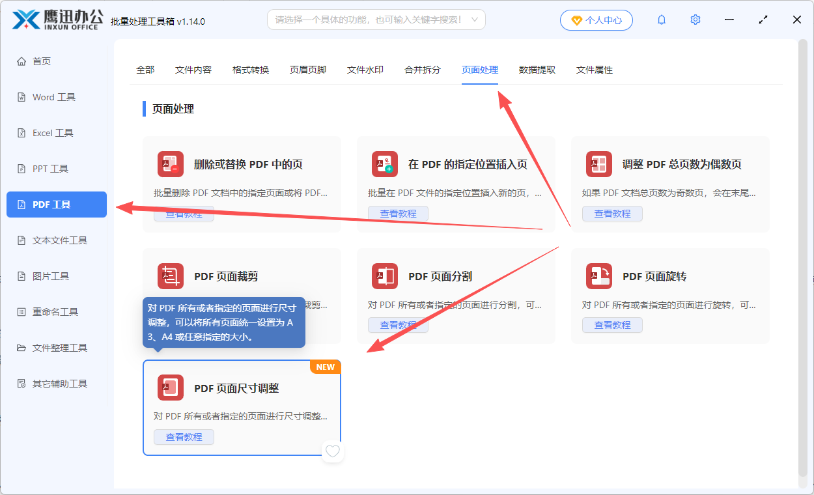The width and height of the screenshot is (814, 495).
Task: Select the PDF 页面裁剪 tool icon
Action: tap(170, 276)
